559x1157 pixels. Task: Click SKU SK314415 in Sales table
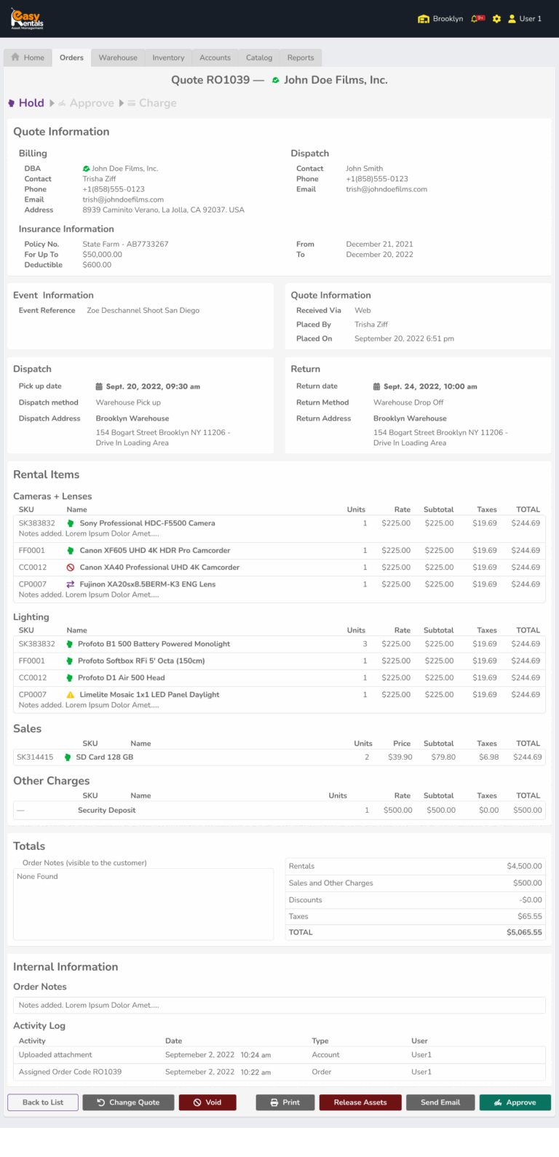click(35, 758)
